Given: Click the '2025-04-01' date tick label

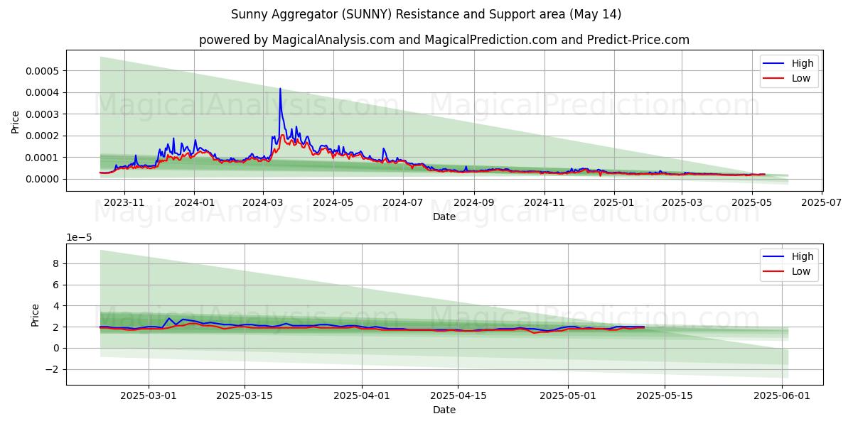Looking at the screenshot, I should coord(361,395).
